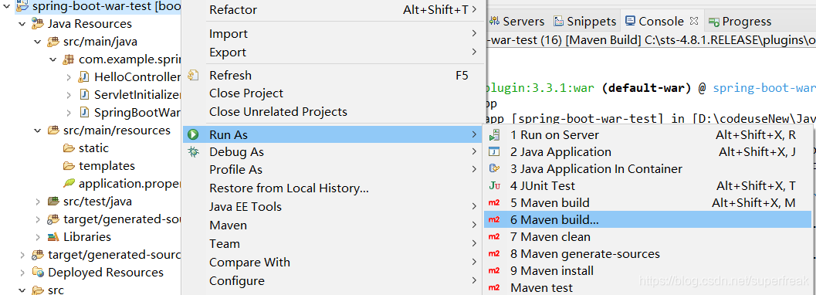816x295 pixels.
Task: Expand the Libraries node
Action: [x=38, y=237]
